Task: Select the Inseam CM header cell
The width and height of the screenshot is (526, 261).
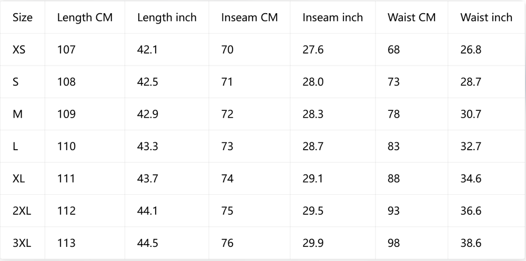Action: tap(249, 17)
